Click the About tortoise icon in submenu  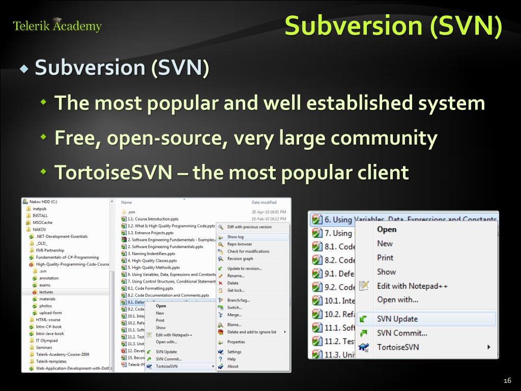pyautogui.click(x=220, y=367)
